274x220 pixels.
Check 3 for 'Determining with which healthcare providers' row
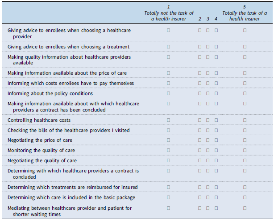coord(208,171)
